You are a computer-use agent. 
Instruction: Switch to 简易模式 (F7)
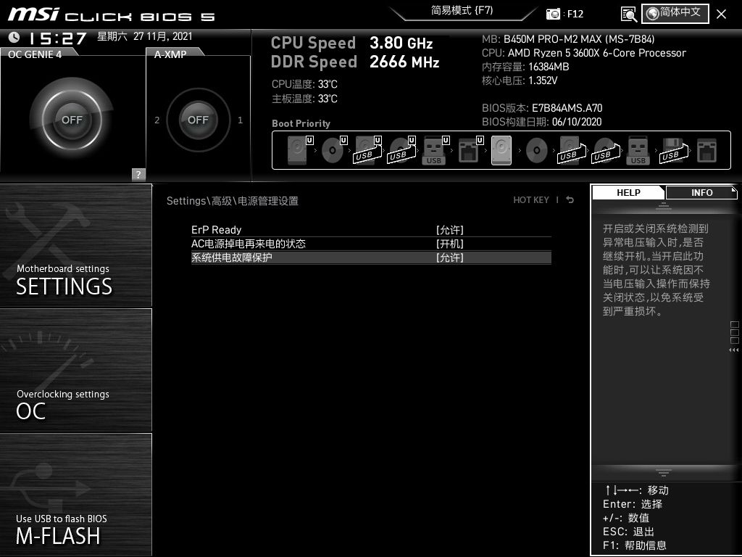click(x=462, y=10)
